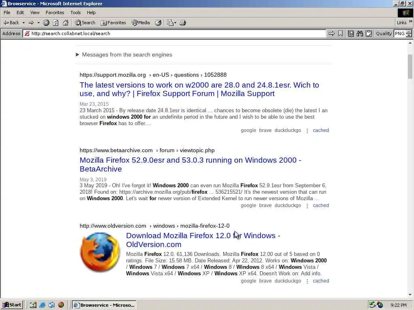Open the three-dot menu on Mozilla Support result

pos(307,130)
